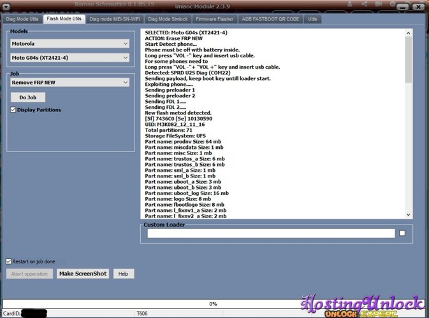The width and height of the screenshot is (429, 318).
Task: Enable the Custom Loader checkbox
Action: pos(402,233)
